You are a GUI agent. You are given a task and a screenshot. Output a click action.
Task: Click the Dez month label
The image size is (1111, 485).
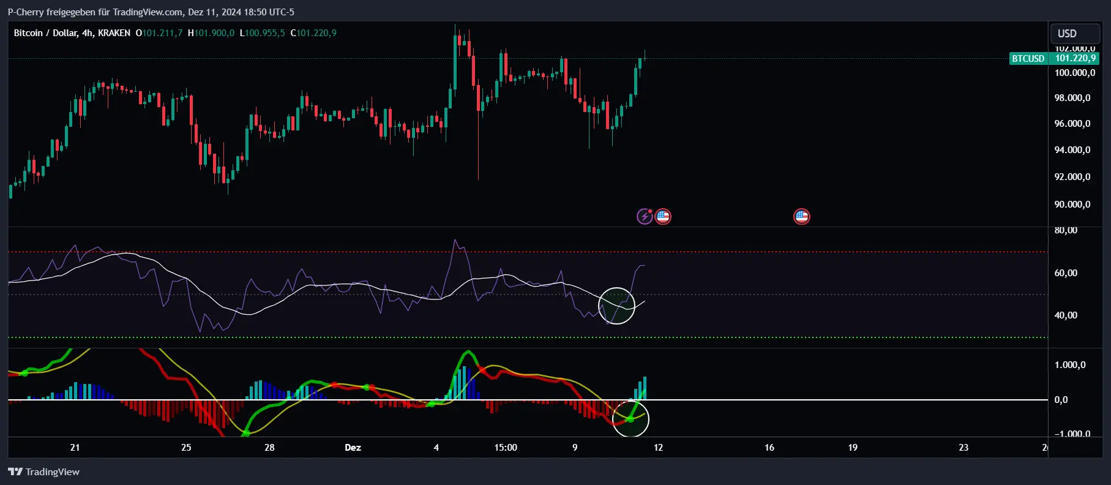[x=353, y=448]
